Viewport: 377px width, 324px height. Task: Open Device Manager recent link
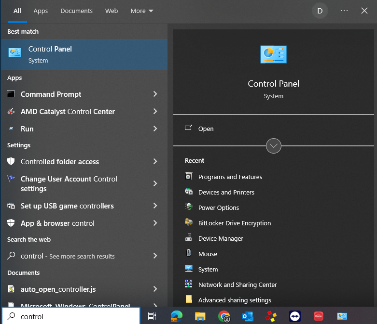[x=221, y=239]
